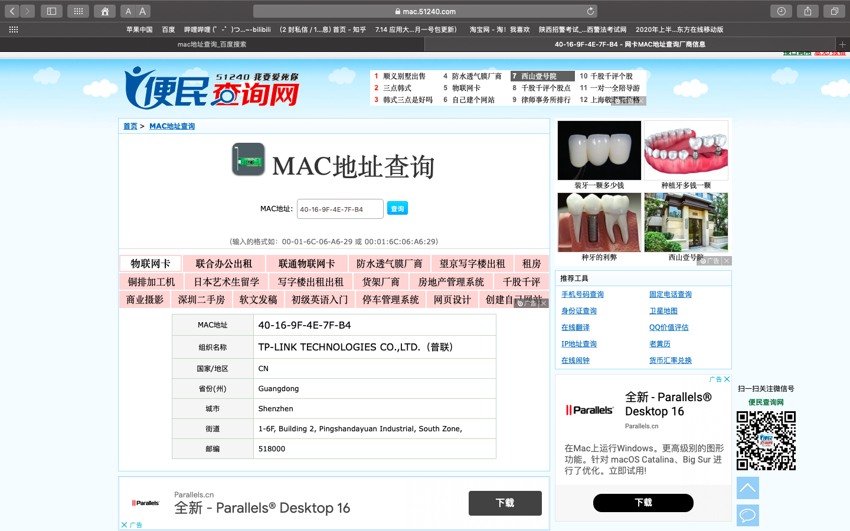850x531 pixels.
Task: Open the 老黄历 tool link
Action: coord(660,344)
